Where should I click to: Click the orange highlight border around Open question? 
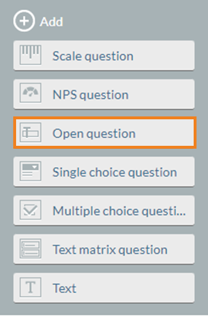[105, 118]
